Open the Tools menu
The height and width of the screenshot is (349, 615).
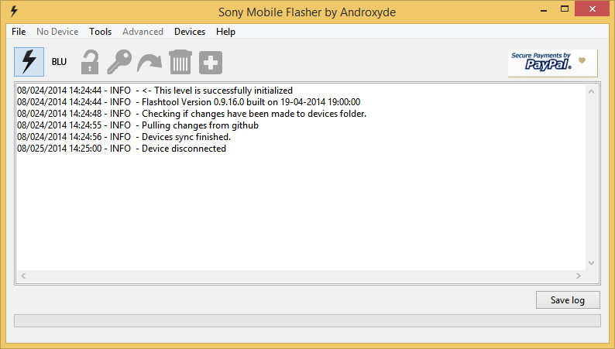(101, 32)
